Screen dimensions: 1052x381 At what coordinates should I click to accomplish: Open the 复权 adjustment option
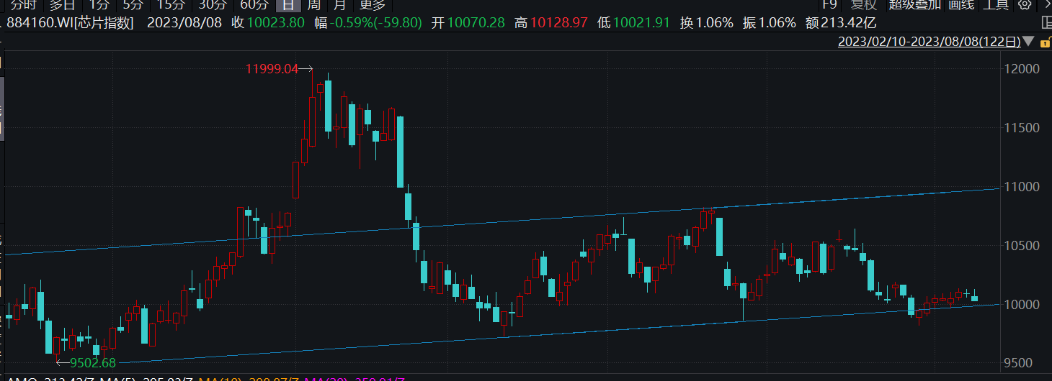pyautogui.click(x=863, y=4)
